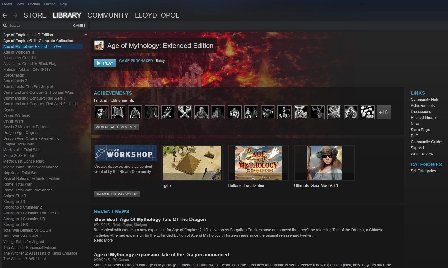Screen dimensions: 448x268
Task: Select Dragon Age: Origins - Awakening
Action: (31, 138)
